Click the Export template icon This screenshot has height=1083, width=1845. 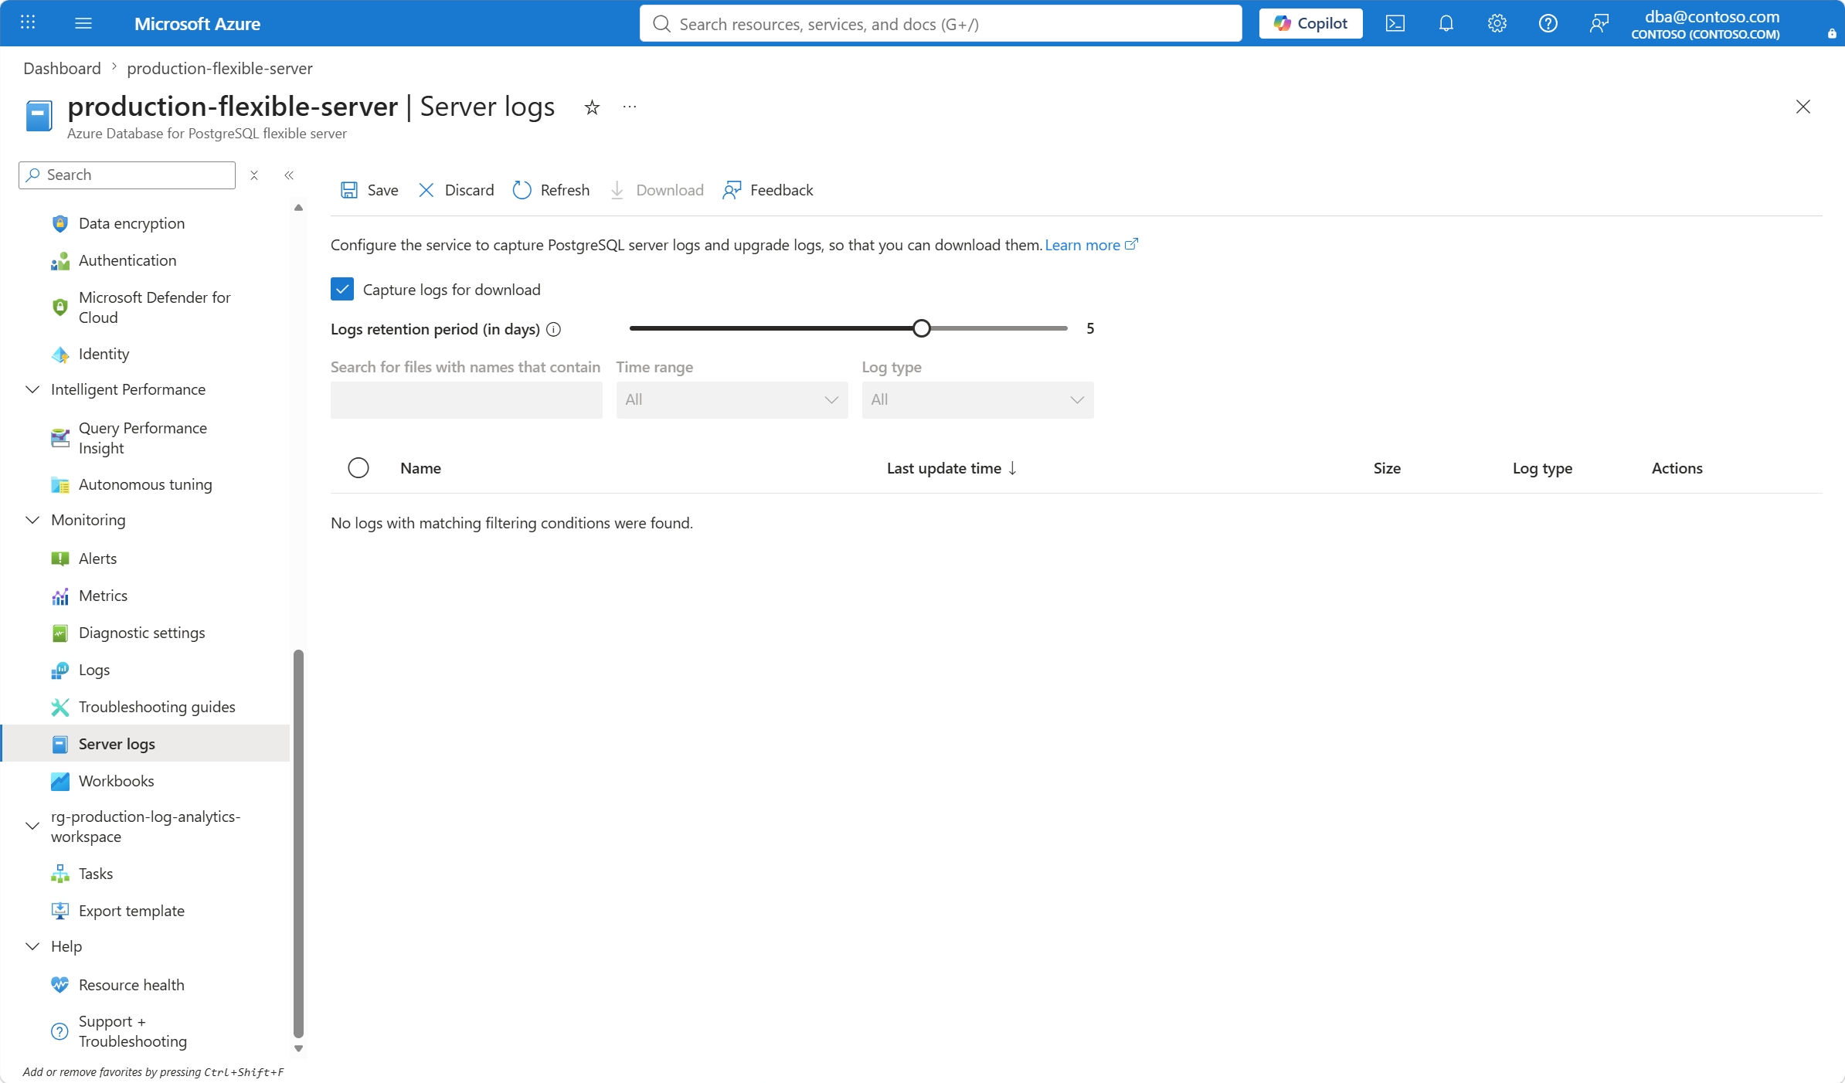60,911
